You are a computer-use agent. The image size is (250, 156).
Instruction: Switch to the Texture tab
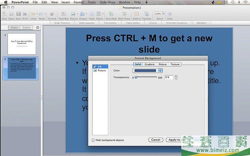(x=175, y=64)
